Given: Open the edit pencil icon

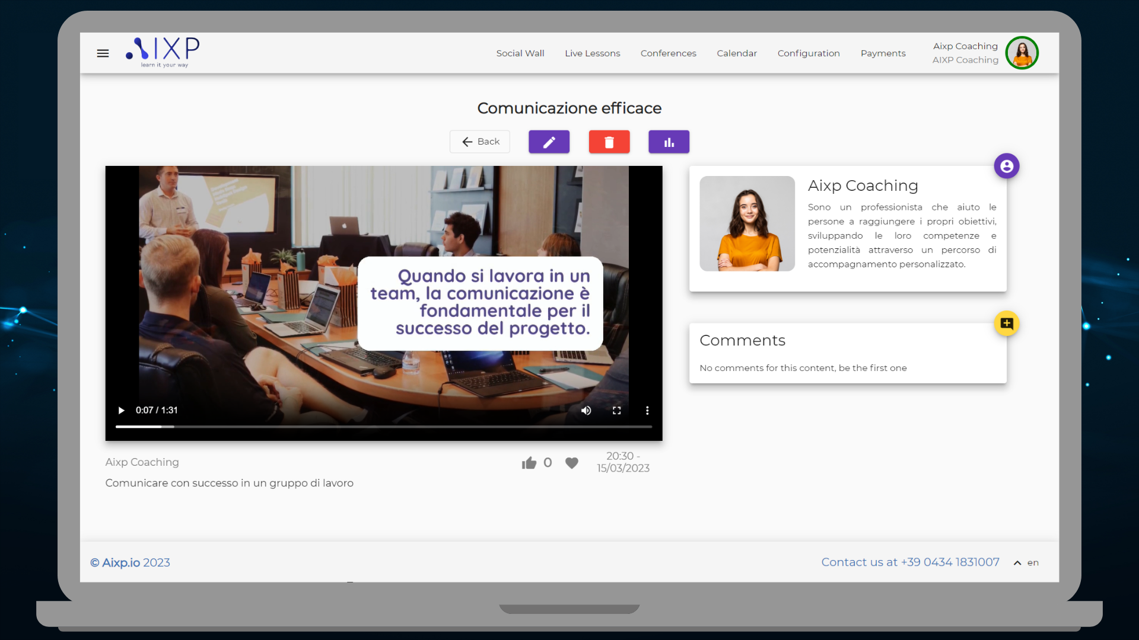Looking at the screenshot, I should click(x=548, y=142).
